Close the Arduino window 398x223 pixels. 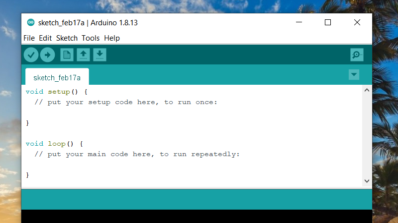[357, 22]
